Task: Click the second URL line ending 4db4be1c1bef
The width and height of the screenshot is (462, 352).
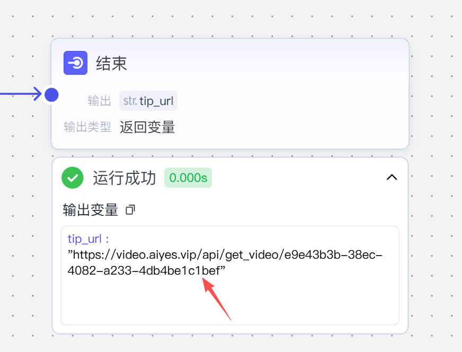Action: click(146, 270)
